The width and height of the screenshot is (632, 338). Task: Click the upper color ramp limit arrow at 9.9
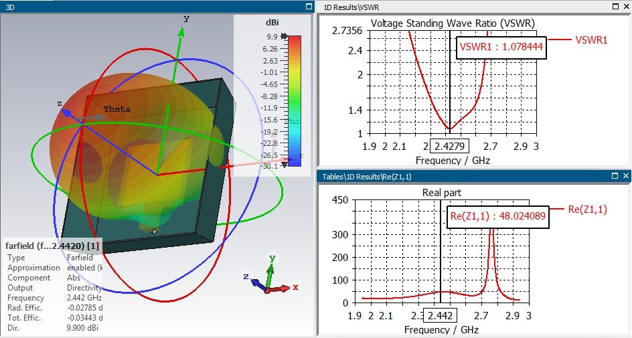click(285, 36)
